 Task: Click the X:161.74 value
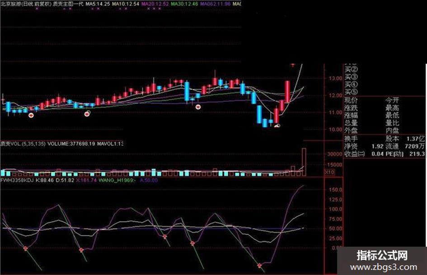click(86, 180)
